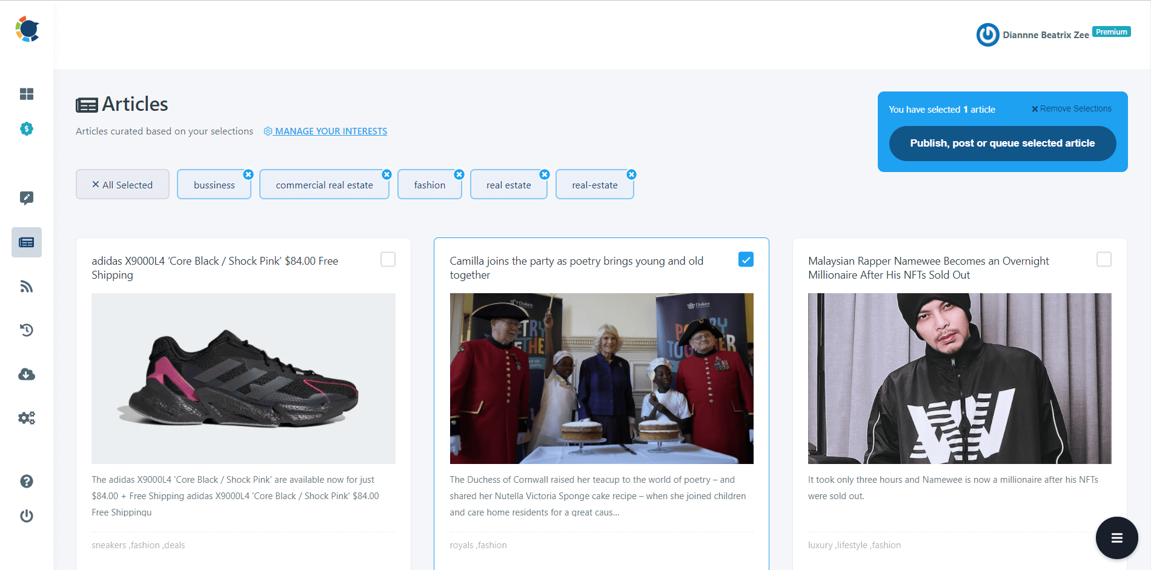Open the help question mark icon
Viewport: 1151px width, 570px height.
[27, 482]
